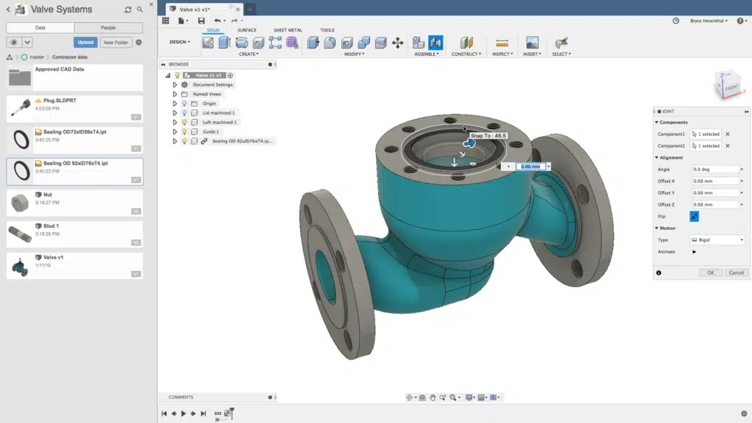Viewport: 752px width, 423px height.
Task: Expand the Origin tree item
Action: coord(176,104)
